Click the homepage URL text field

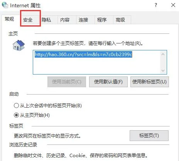pos(96,62)
